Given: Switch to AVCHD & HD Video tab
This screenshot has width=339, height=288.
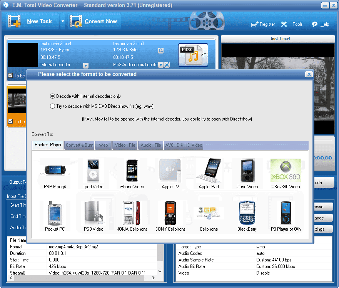Looking at the screenshot, I should [x=184, y=145].
